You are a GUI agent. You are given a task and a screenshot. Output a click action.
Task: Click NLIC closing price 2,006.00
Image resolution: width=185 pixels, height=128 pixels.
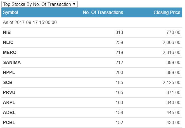(171, 43)
